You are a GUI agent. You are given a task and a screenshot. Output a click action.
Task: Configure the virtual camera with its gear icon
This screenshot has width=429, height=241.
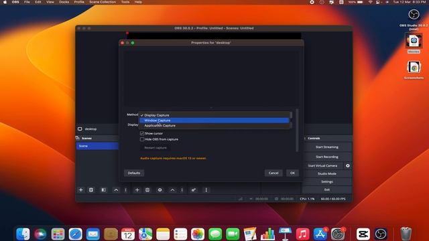coord(348,165)
